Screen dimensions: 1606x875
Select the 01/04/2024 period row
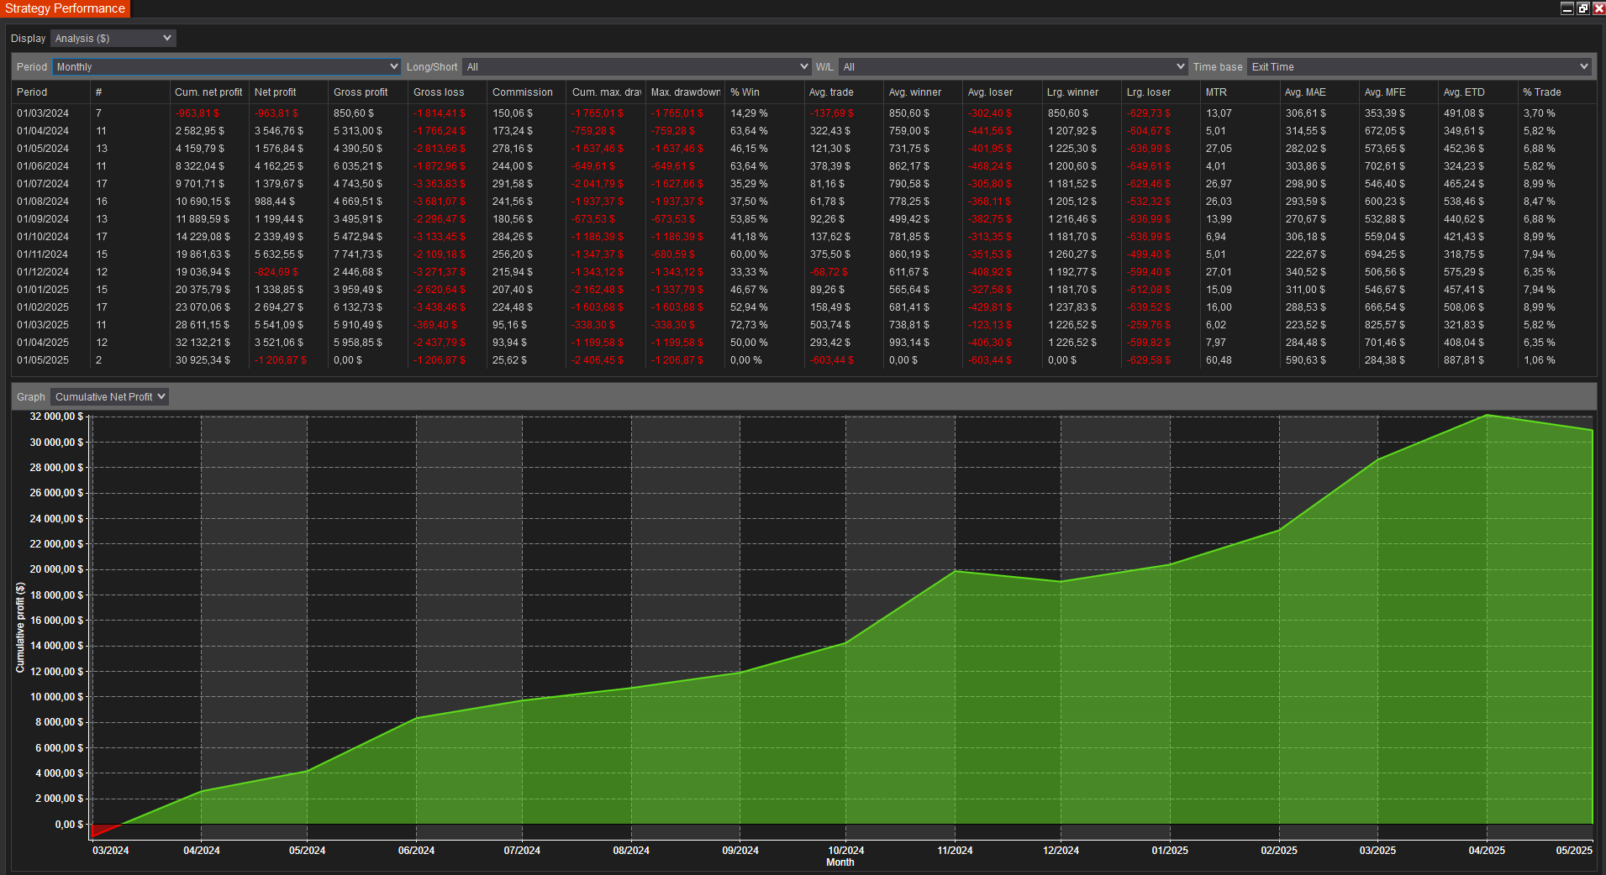click(803, 131)
